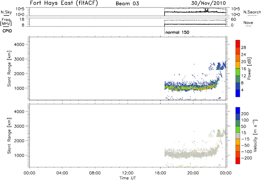The image size is (261, 180).
Task: Click the red bottom segment of Velocity color bar
Action: (x=238, y=161)
